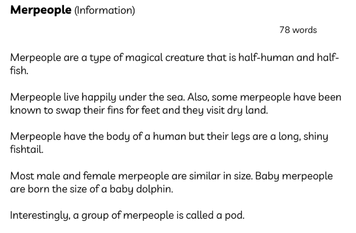Click the word "Most" starting the fourth paragraph
The height and width of the screenshot is (233, 356).
[22, 176]
